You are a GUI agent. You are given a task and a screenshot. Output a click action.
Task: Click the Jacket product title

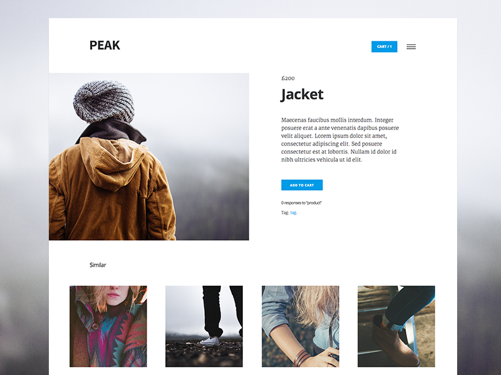coord(302,95)
